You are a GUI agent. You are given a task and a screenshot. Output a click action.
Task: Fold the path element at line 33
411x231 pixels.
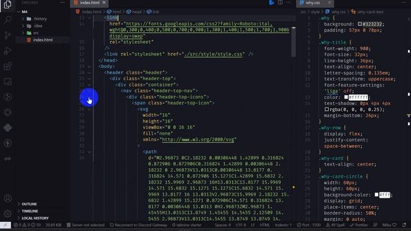click(89, 151)
